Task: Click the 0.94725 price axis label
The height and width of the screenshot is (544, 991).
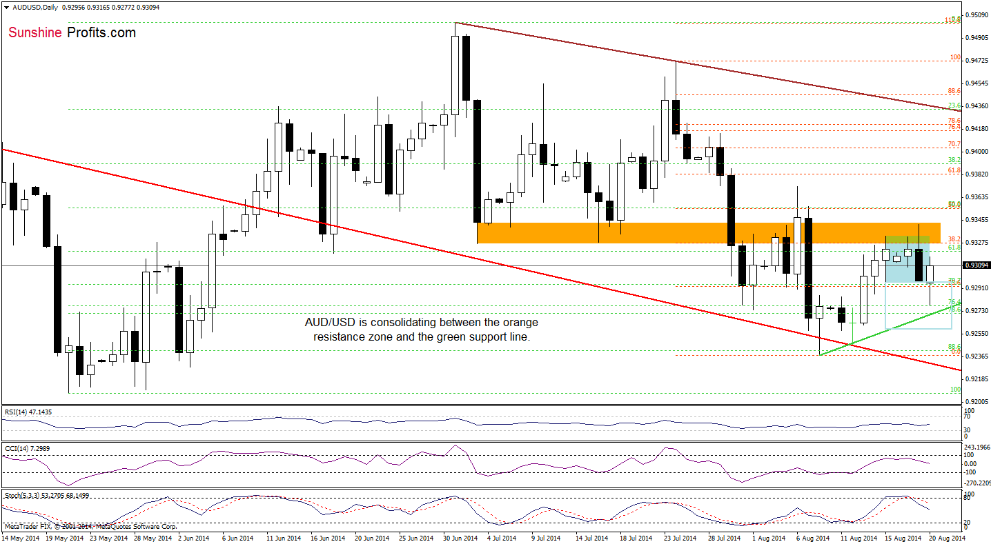Action: [x=977, y=60]
